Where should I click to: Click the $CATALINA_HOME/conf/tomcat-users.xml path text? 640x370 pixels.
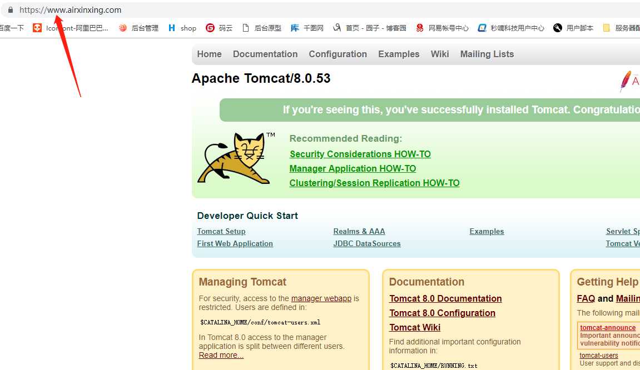pos(260,322)
